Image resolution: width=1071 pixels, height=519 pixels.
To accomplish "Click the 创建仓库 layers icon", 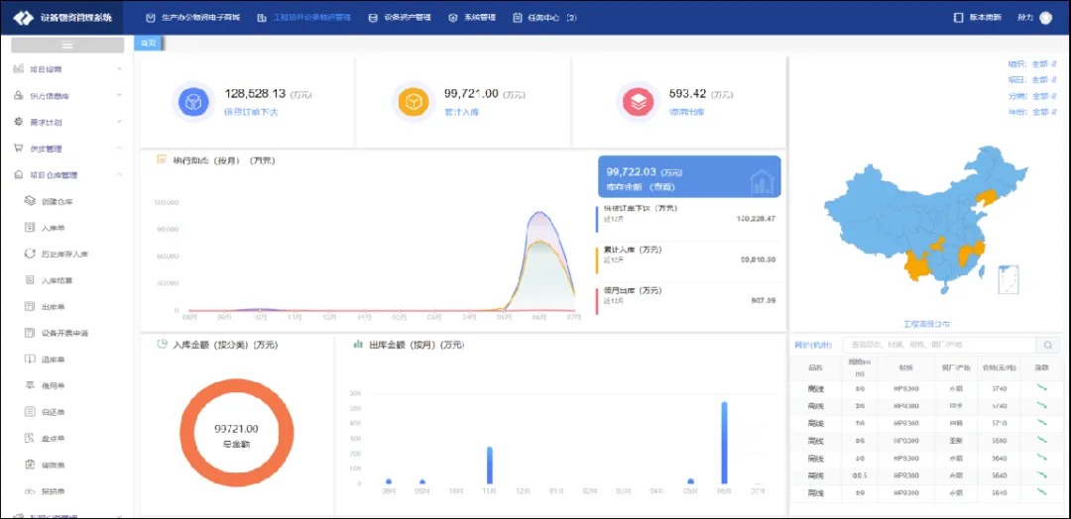I will click(30, 201).
